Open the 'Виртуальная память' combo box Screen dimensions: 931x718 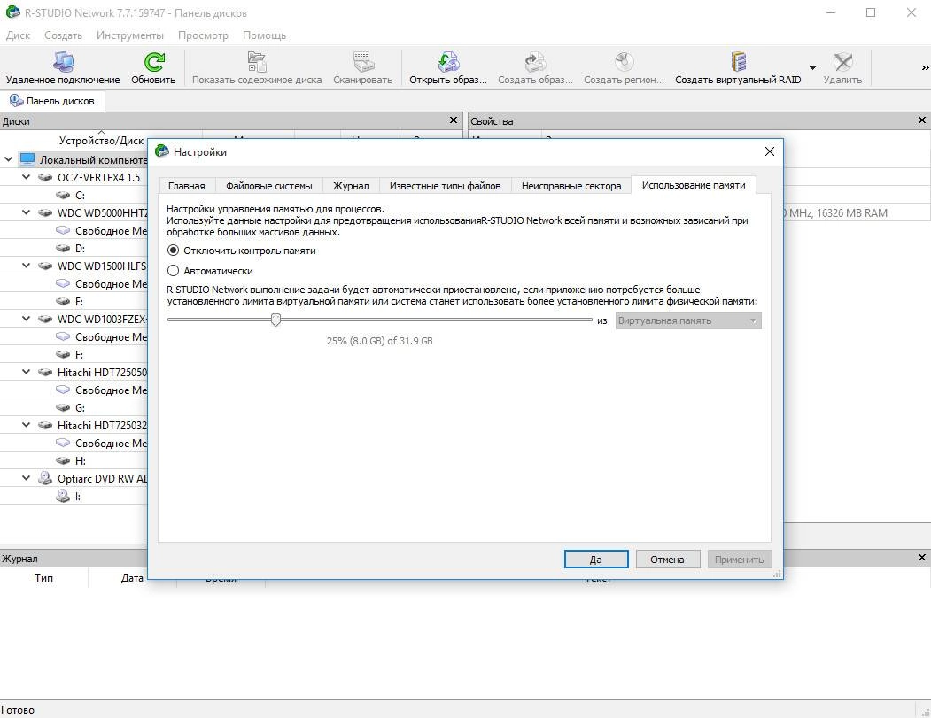(688, 320)
